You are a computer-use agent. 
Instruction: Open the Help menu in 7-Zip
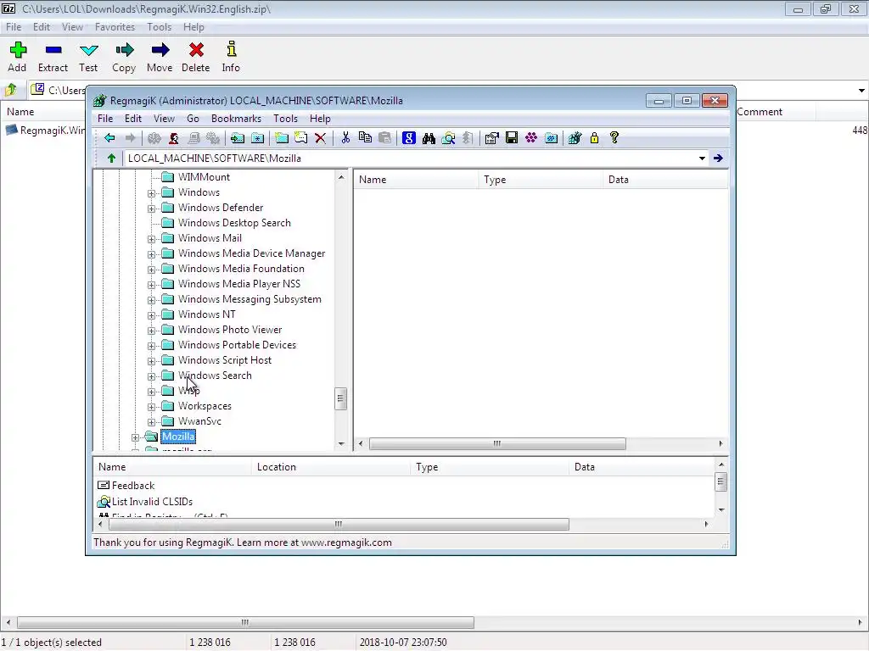pyautogui.click(x=194, y=27)
